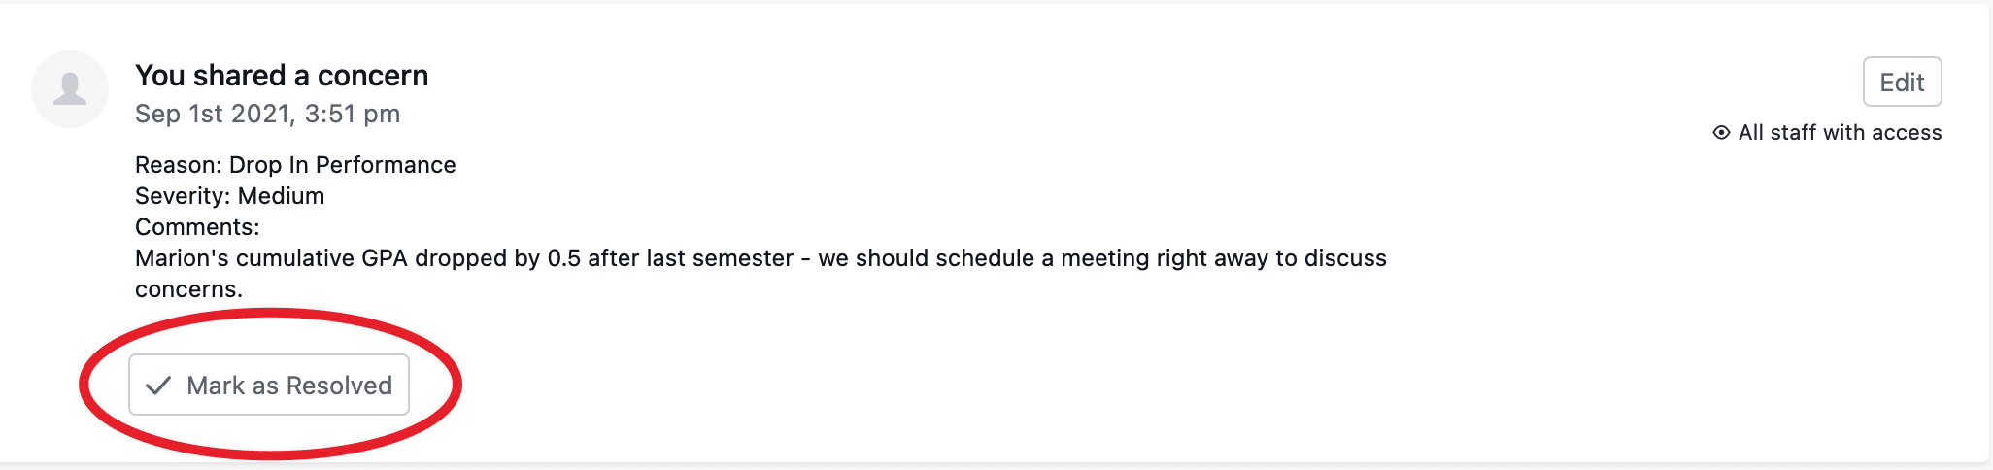Click the "Reason:" label
Image resolution: width=1993 pixels, height=470 pixels.
(178, 165)
